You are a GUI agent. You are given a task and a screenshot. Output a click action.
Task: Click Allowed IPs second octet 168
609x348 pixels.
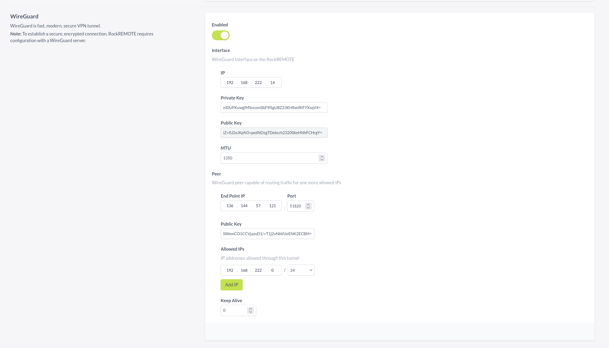tap(244, 270)
